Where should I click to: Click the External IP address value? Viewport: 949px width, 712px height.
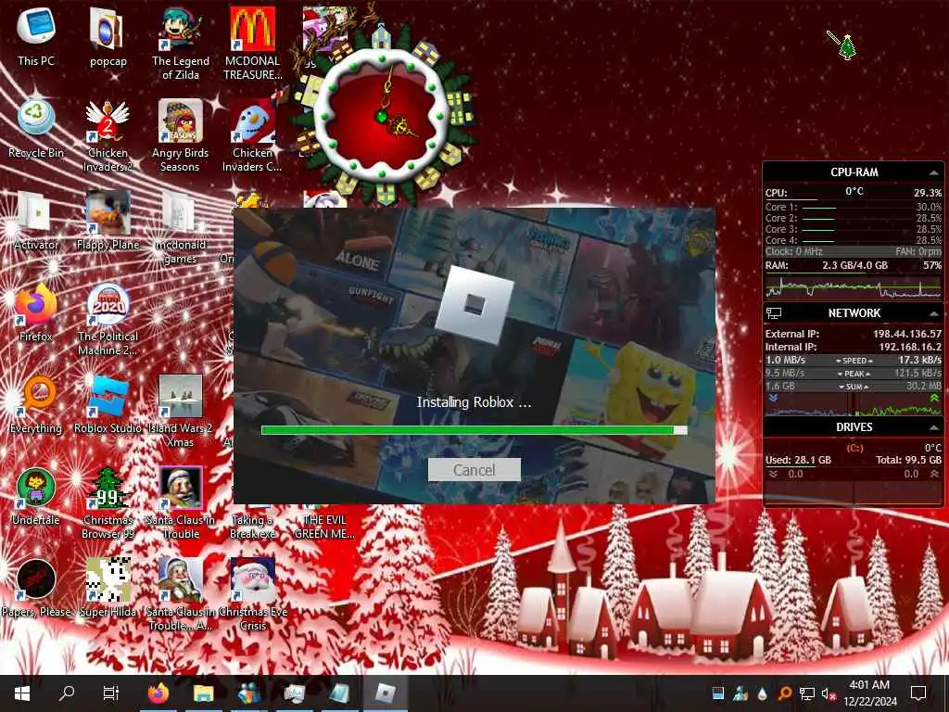point(907,334)
